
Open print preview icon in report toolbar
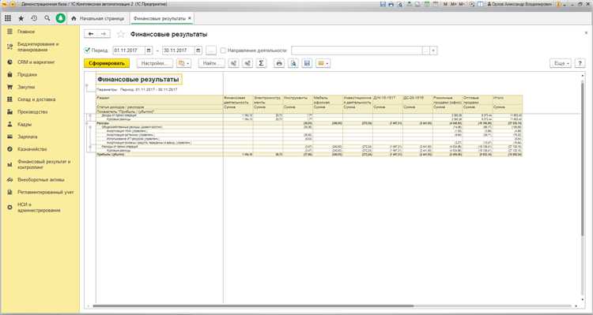tap(293, 63)
